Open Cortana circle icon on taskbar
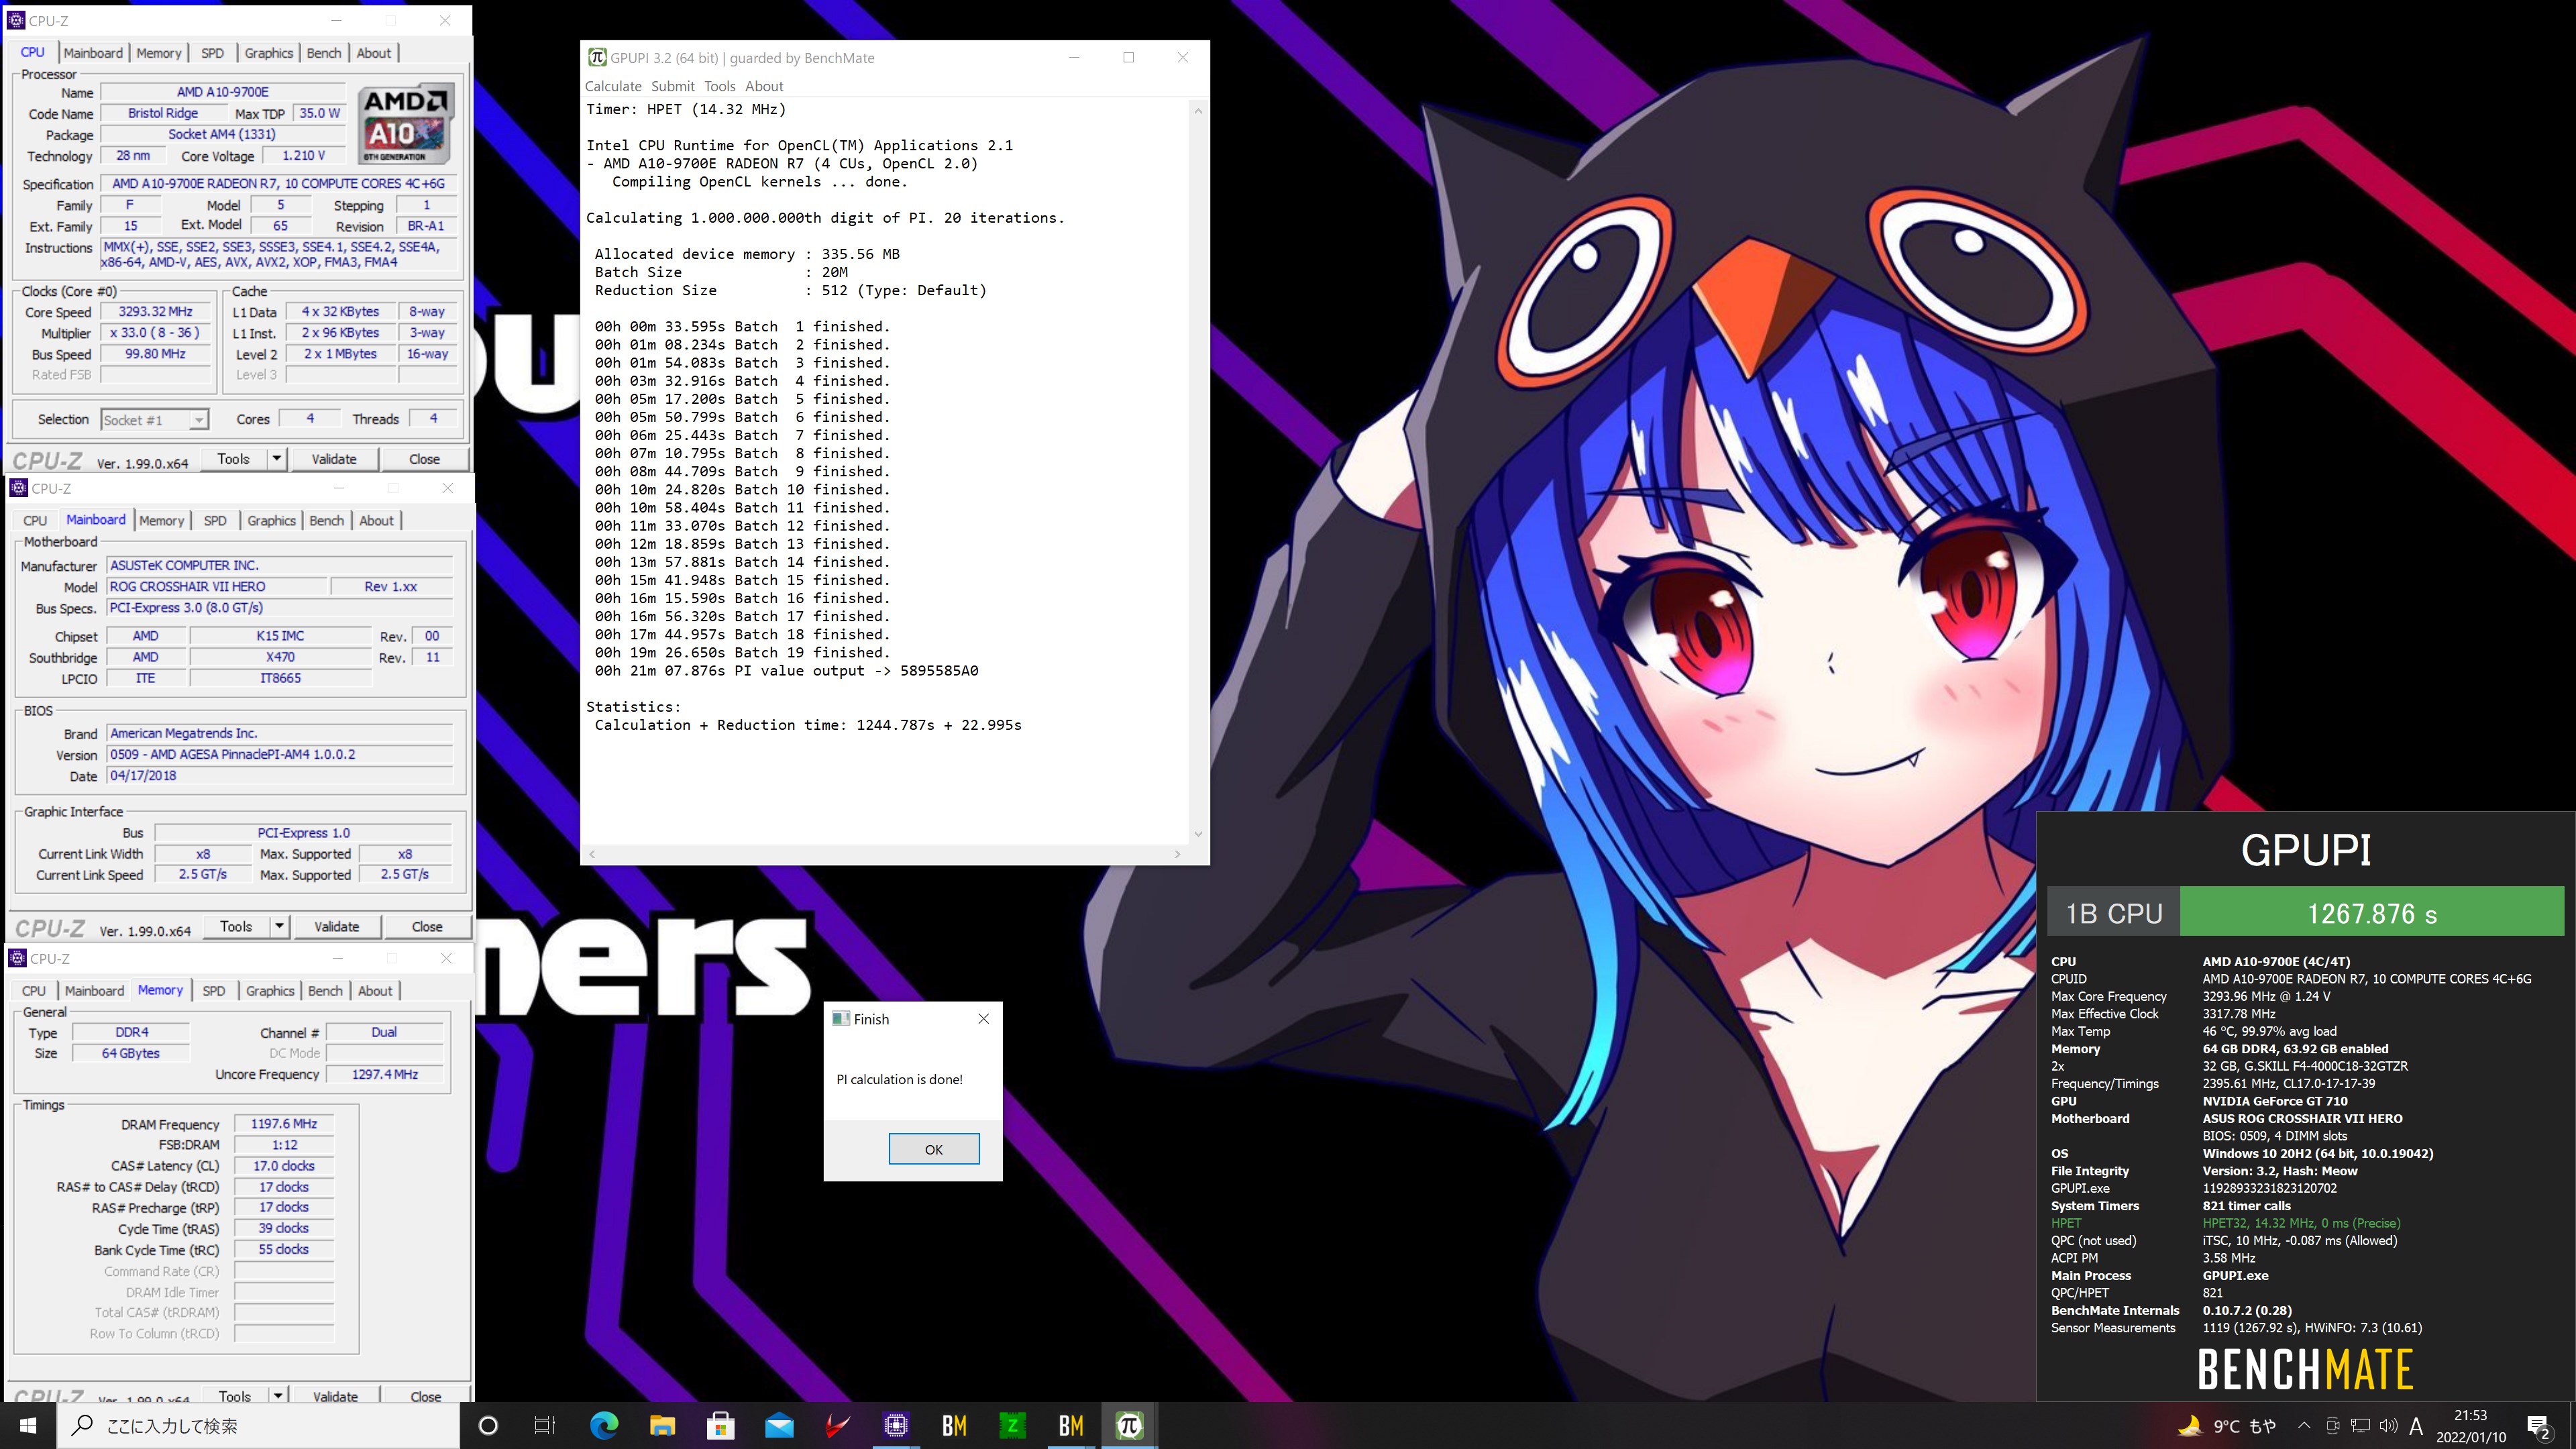This screenshot has width=2576, height=1449. point(488,1425)
